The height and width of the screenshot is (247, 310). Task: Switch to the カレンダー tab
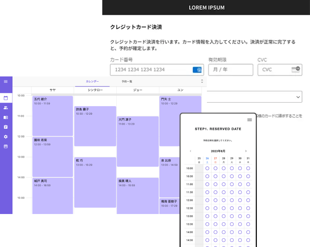(x=92, y=82)
